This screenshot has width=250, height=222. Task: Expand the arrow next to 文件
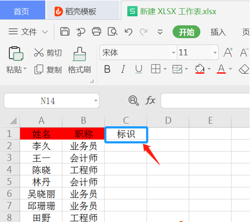click(45, 32)
